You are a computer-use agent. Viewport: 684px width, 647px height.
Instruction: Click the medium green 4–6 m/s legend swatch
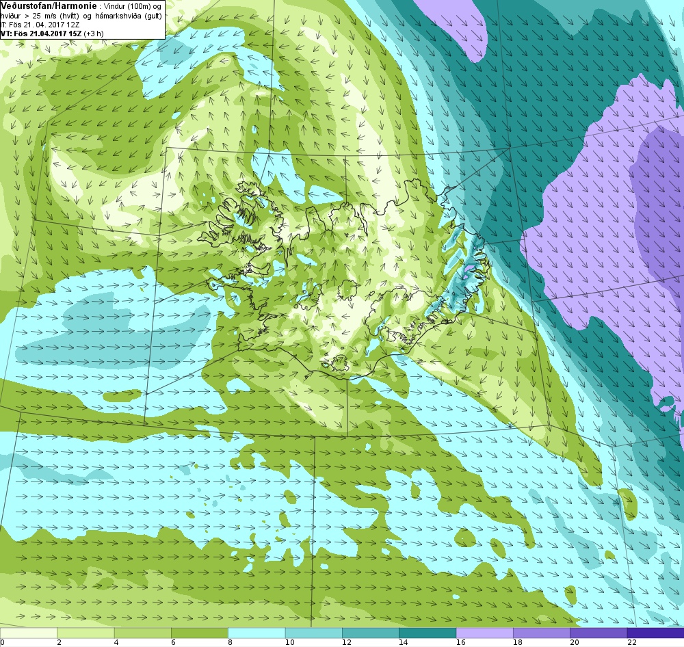[x=143, y=633]
